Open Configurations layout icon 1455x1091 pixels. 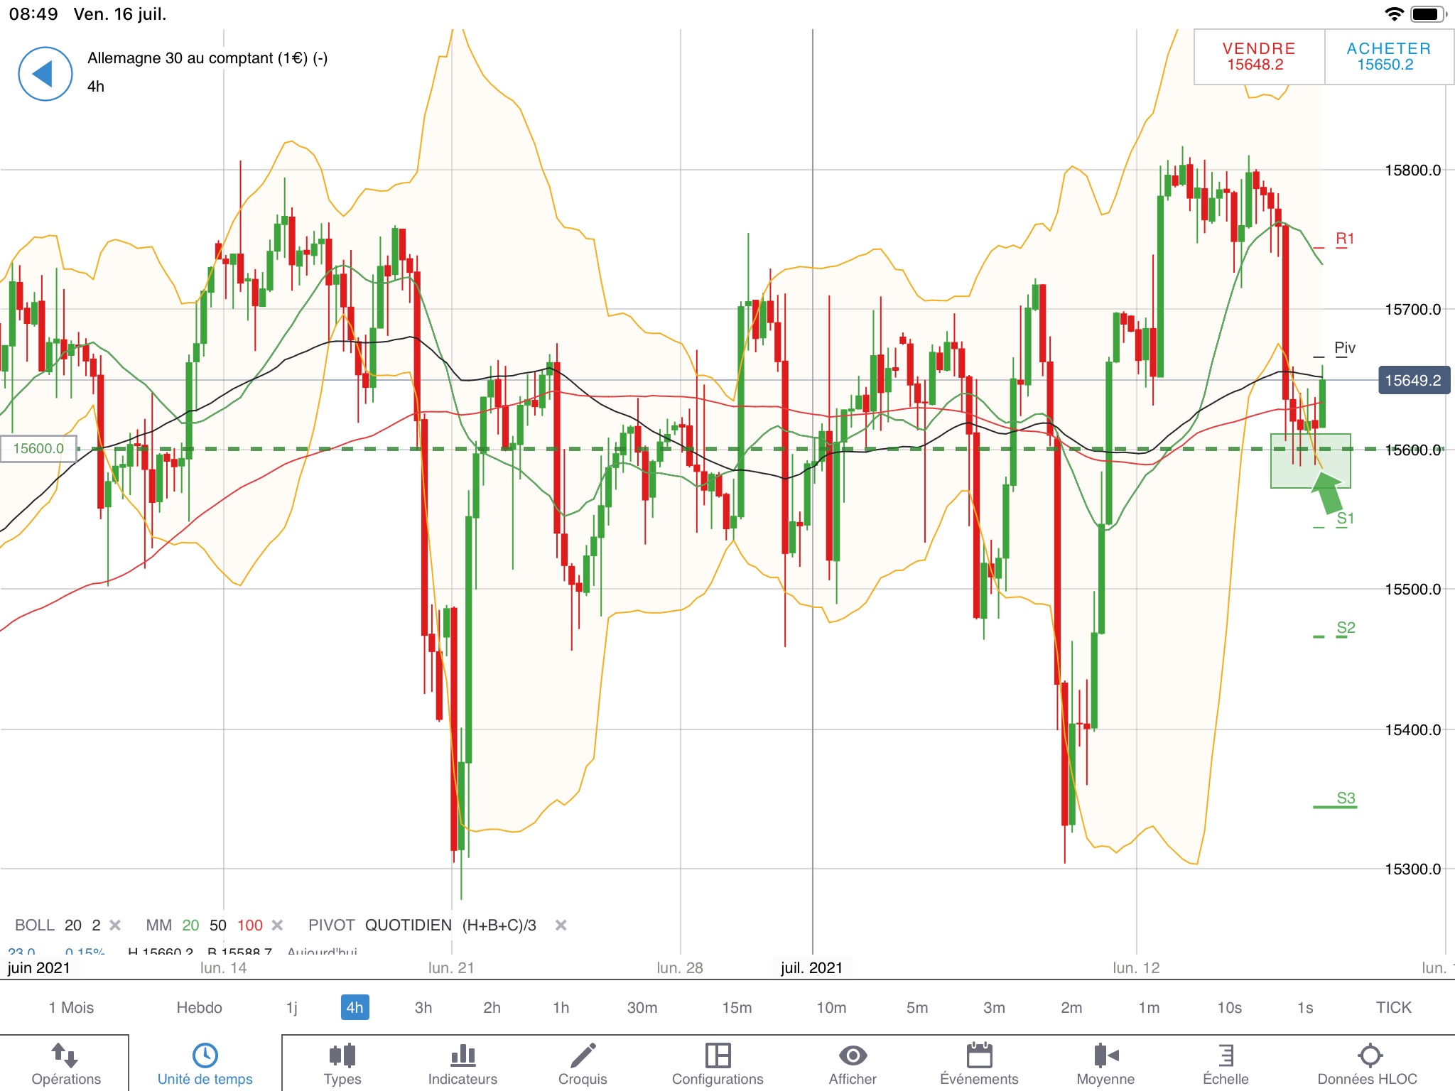[x=718, y=1056]
